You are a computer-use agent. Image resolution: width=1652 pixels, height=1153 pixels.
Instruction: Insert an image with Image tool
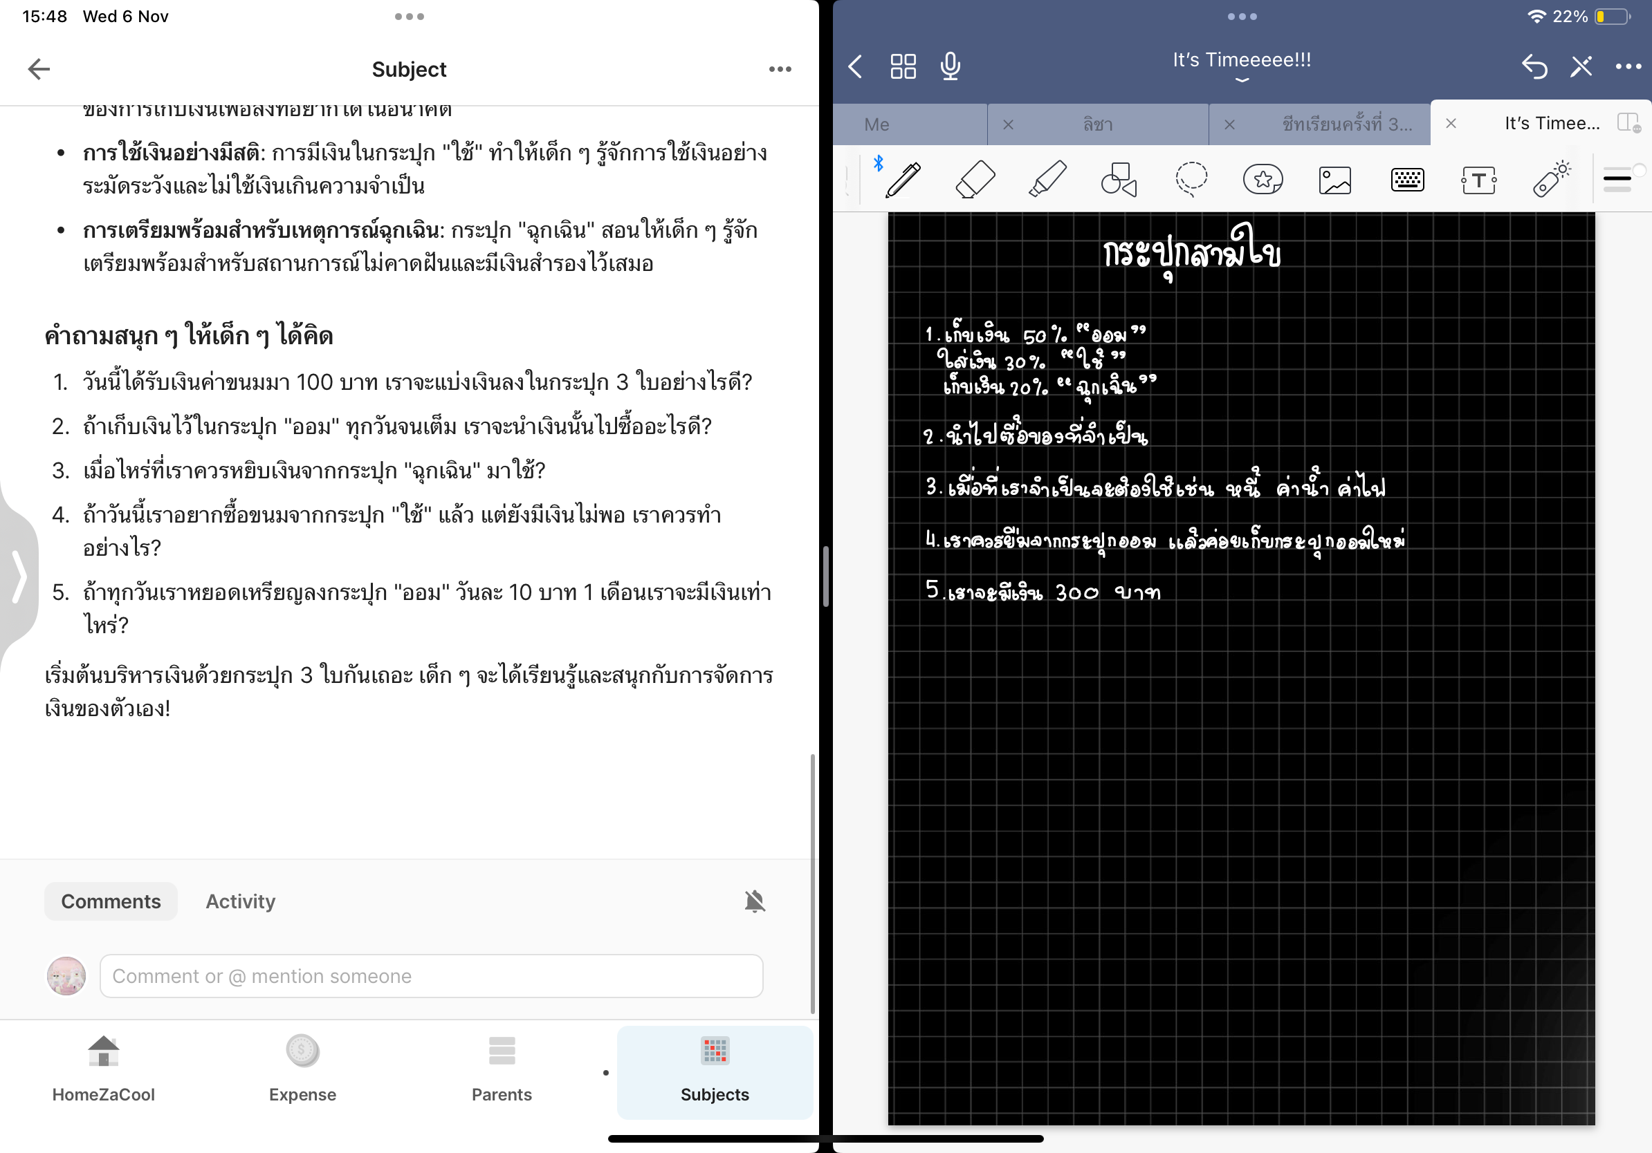point(1334,180)
